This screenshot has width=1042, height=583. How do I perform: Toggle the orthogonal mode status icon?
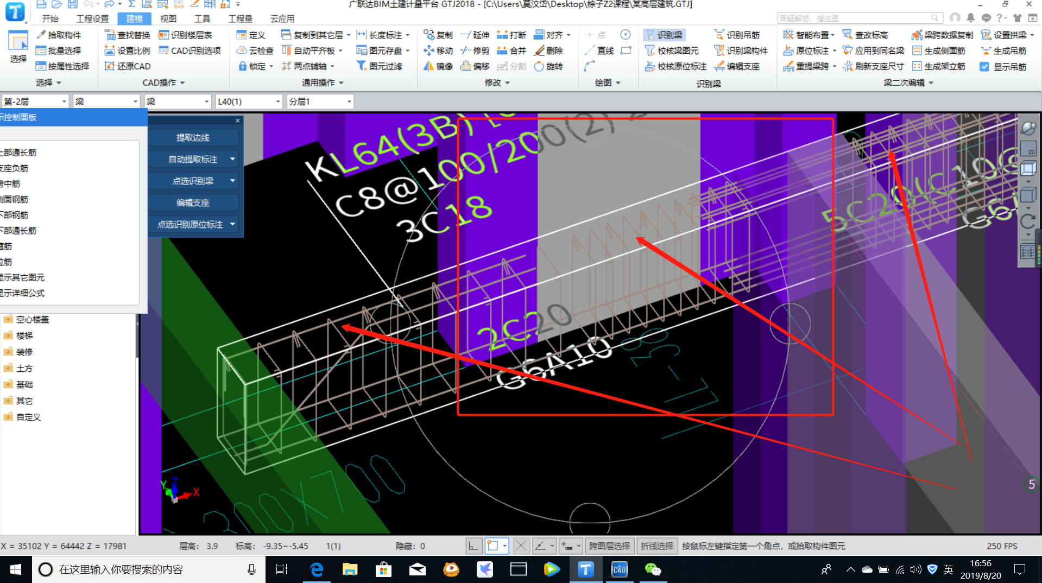(473, 546)
